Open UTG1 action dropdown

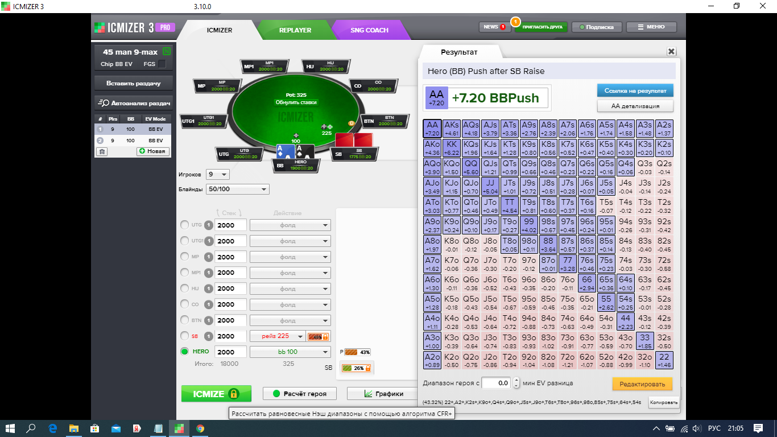pos(290,241)
